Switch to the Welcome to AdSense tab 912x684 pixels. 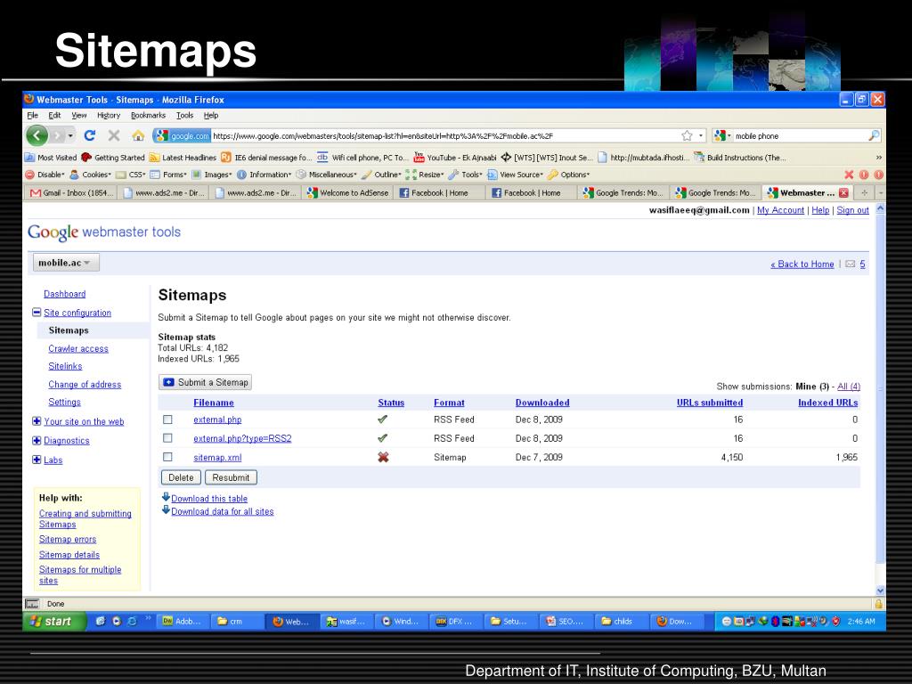pos(348,192)
